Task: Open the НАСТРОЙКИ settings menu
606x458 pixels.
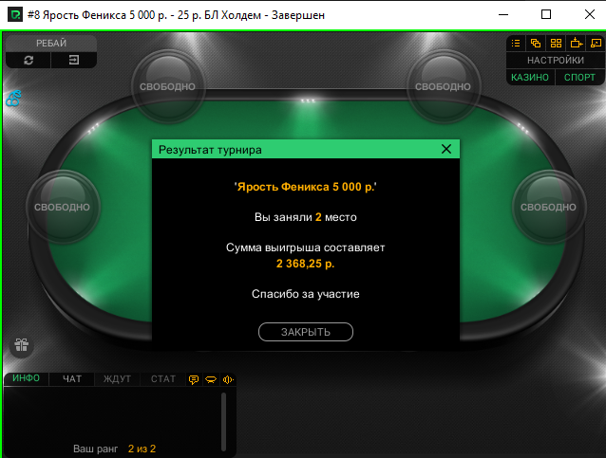Action: click(x=556, y=60)
